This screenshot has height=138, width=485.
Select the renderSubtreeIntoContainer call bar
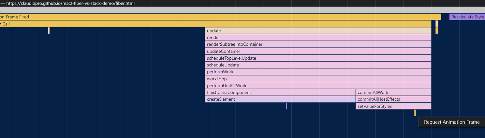pyautogui.click(x=318, y=44)
